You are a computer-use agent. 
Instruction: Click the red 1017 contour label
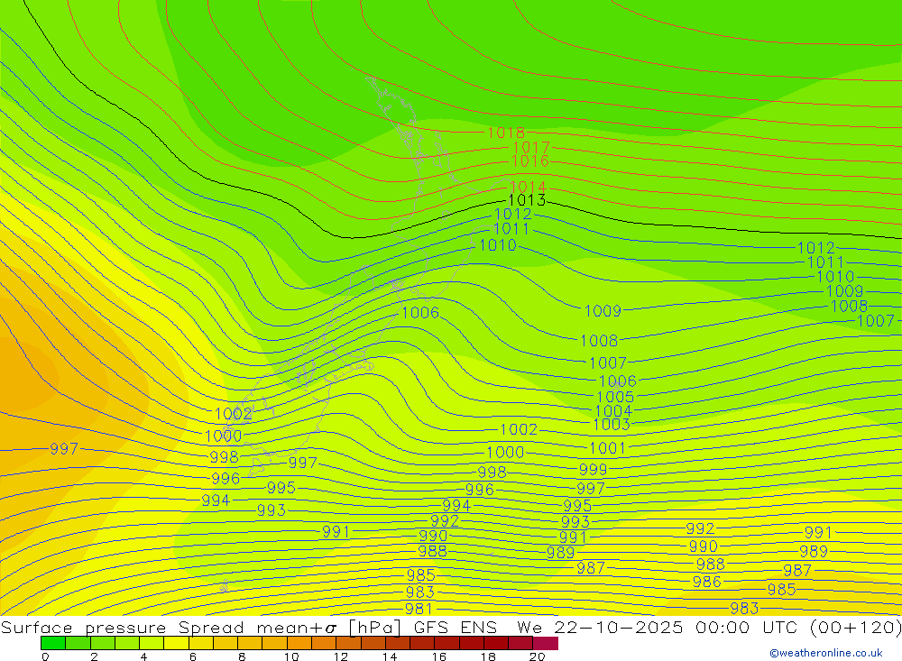click(x=531, y=148)
